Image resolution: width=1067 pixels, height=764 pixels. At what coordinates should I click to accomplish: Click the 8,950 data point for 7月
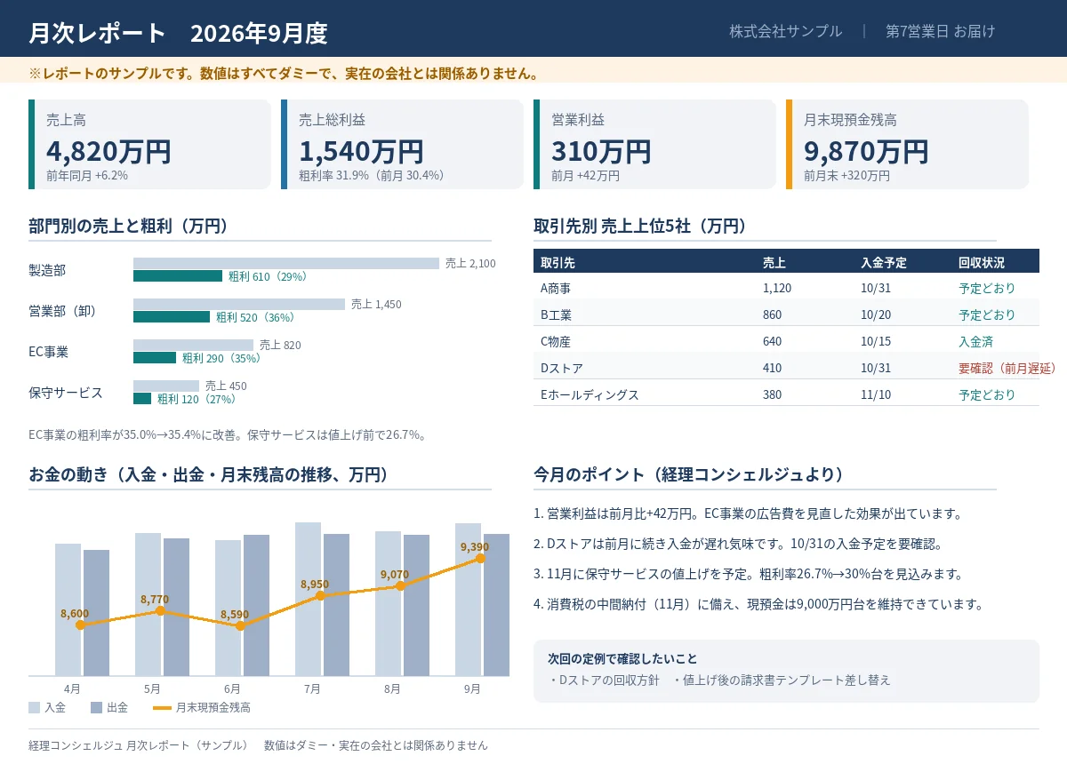320,595
